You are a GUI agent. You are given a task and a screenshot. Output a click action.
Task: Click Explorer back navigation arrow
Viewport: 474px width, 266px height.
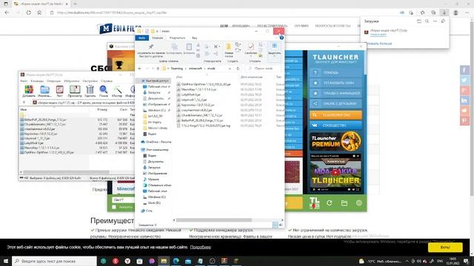pyautogui.click(x=140, y=69)
